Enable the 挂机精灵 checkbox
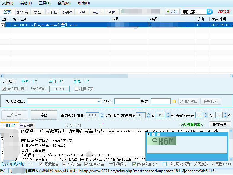 76,89
